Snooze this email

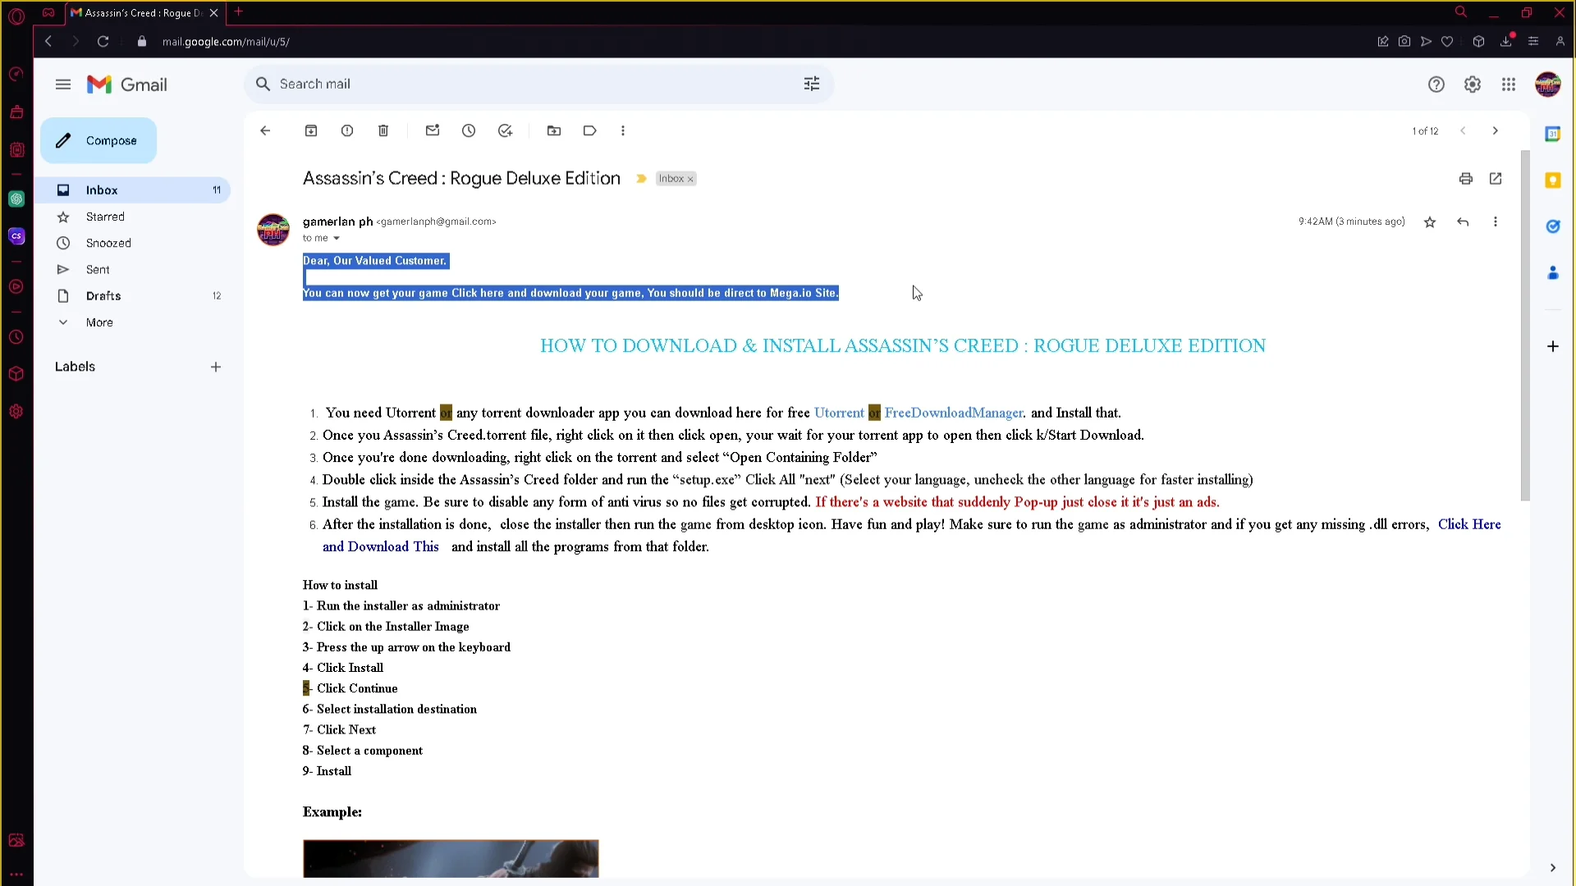coord(469,131)
